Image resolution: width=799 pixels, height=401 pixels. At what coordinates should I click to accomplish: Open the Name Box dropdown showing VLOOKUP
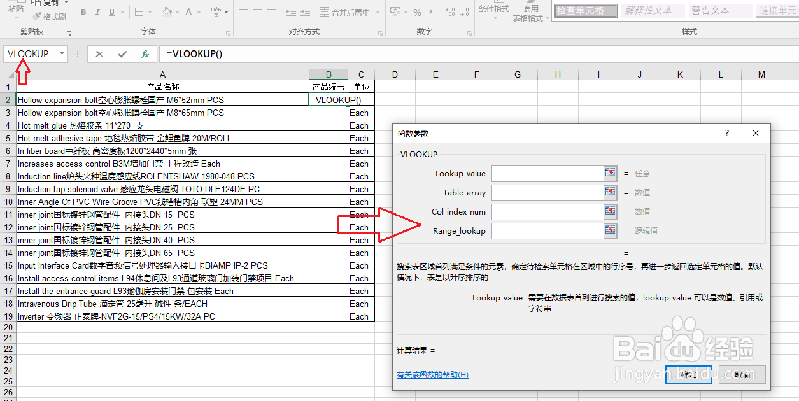coord(62,53)
